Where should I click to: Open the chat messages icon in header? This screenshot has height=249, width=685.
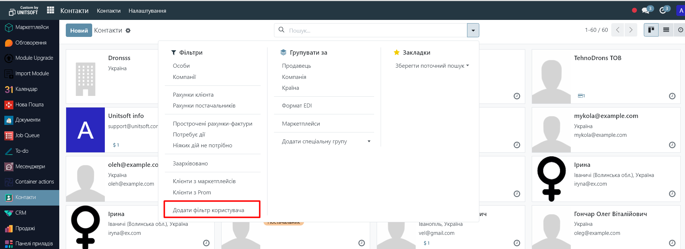coord(646,10)
